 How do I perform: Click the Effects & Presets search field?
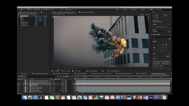click(x=162, y=37)
